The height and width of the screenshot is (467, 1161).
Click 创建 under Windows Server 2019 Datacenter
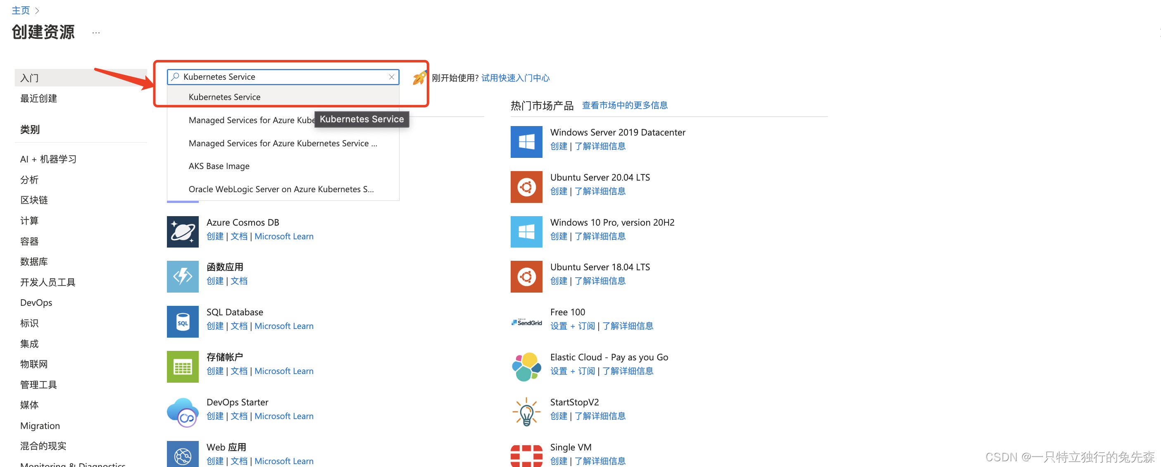[x=559, y=146]
